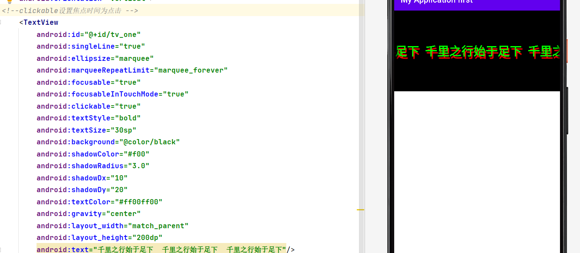580x253 pixels.
Task: Click the android:focusableInTouchMode attribute line
Action: [x=113, y=94]
